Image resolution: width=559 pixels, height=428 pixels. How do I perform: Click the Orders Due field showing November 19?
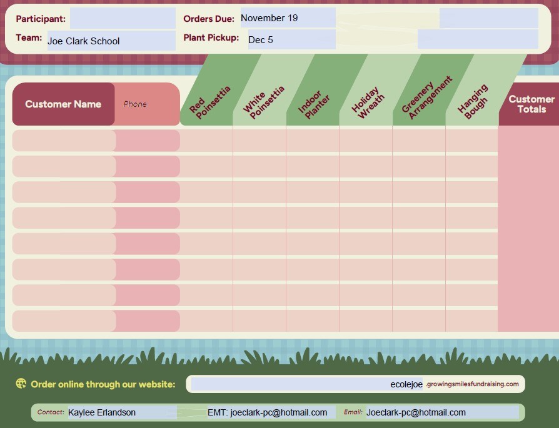click(288, 18)
